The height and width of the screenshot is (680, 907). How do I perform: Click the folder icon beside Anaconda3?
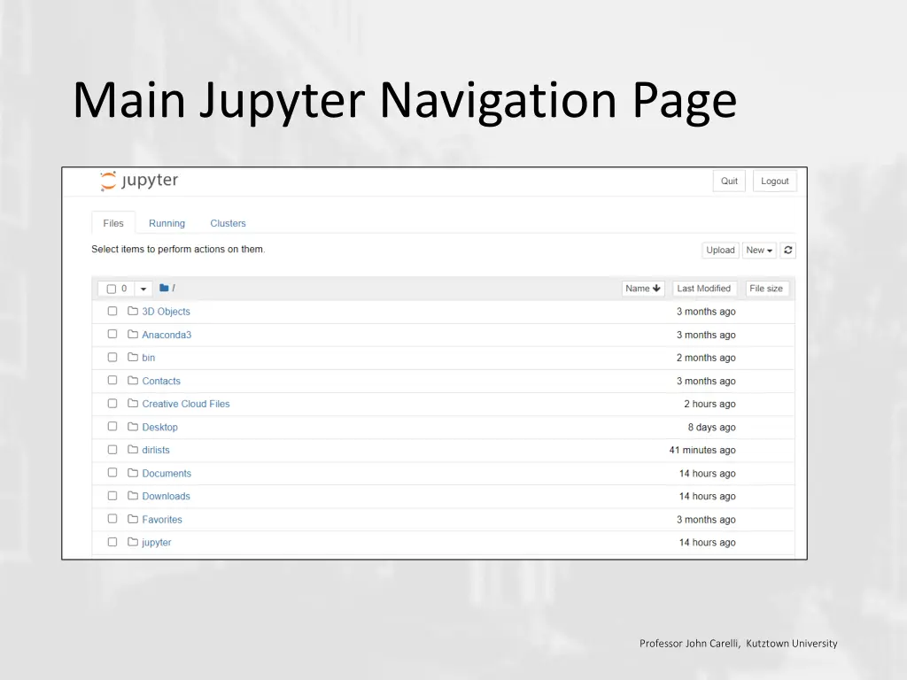133,334
